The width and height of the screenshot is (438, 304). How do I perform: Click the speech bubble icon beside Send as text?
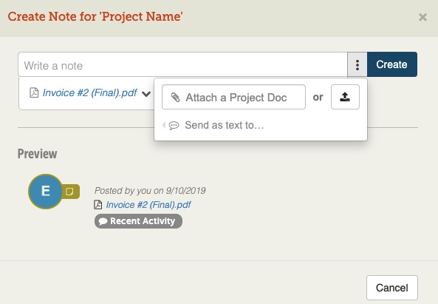174,125
